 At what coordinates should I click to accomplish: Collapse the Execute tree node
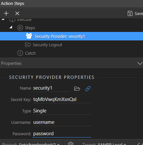tap(3, 20)
